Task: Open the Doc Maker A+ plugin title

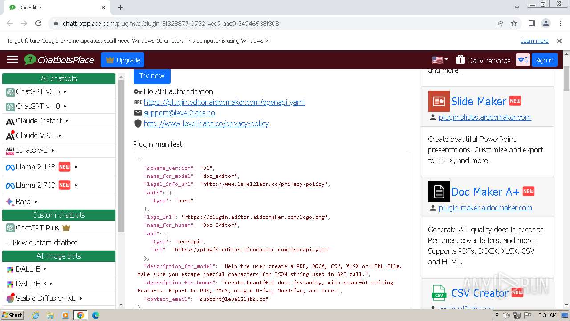Action: point(485,192)
